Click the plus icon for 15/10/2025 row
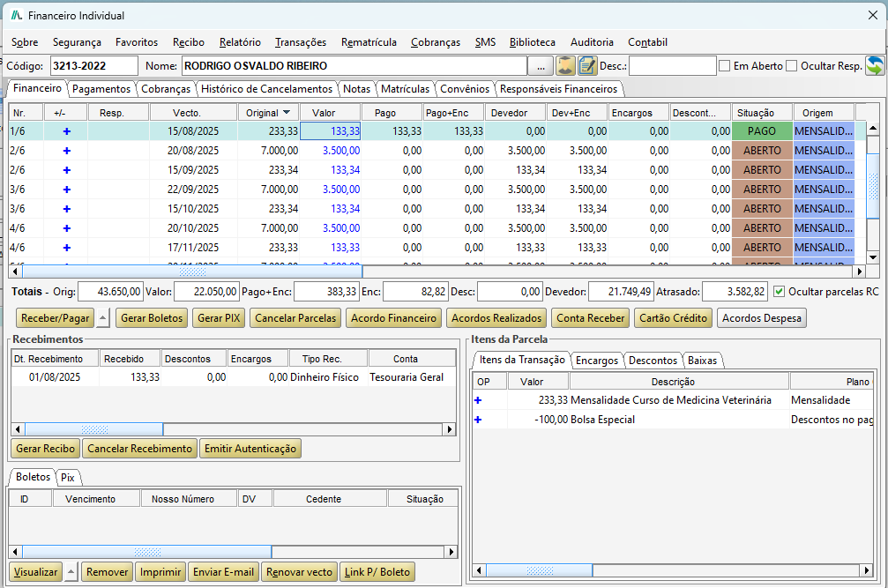The image size is (888, 588). [67, 209]
